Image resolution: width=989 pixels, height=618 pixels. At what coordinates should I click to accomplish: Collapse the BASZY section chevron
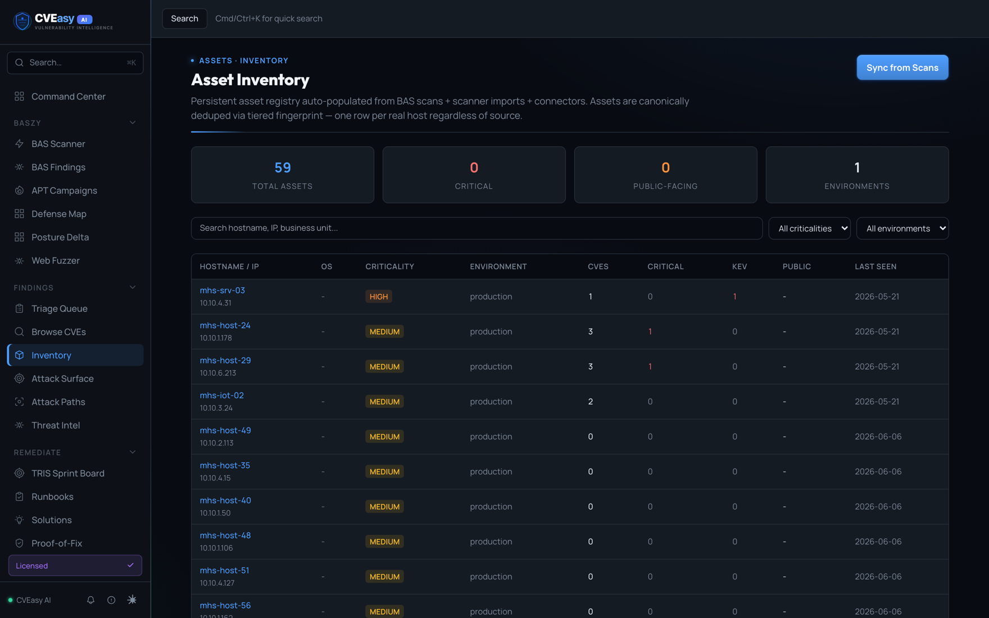pyautogui.click(x=133, y=122)
